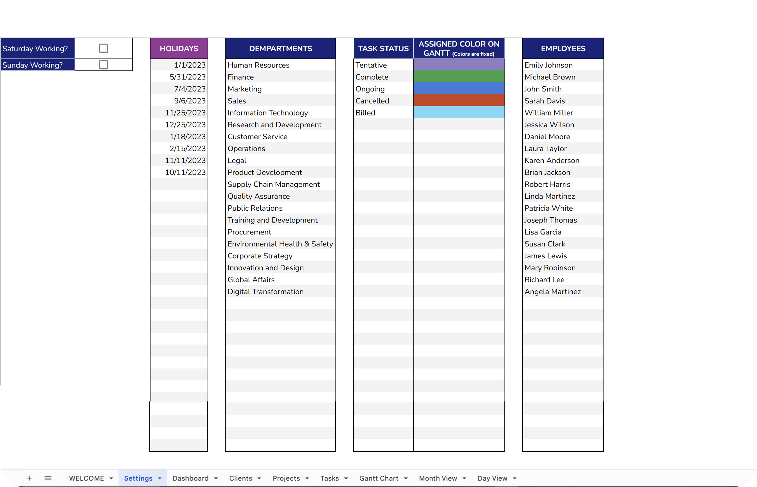Go to the Dashboard sheet tab
The width and height of the screenshot is (757, 487).
pos(190,478)
